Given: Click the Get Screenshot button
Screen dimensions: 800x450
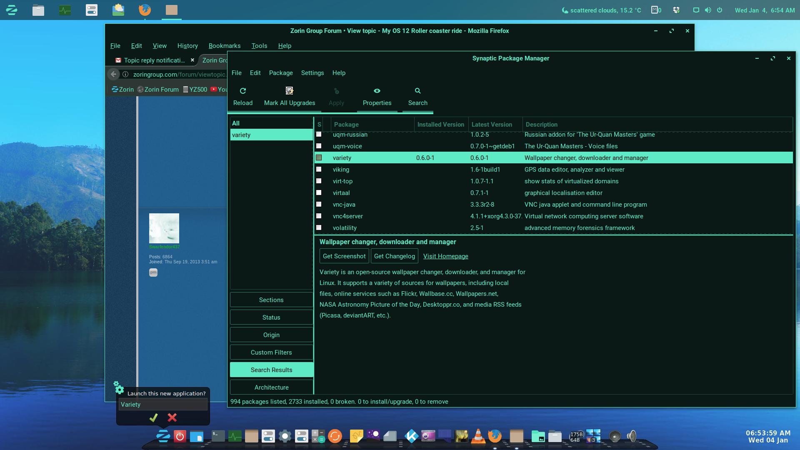Looking at the screenshot, I should 344,256.
